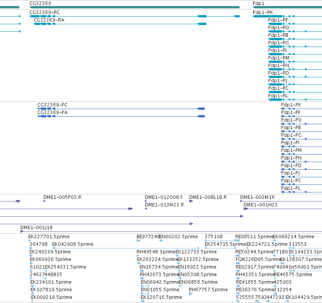This screenshot has height=303, width=322.
Task: Open transcript label CG32369-RC
Action: point(45,12)
